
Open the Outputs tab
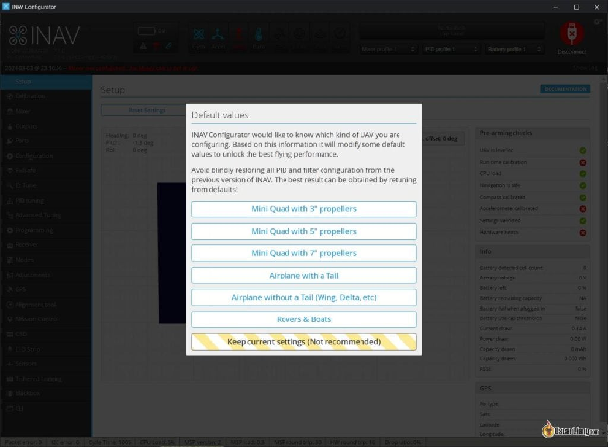click(46, 126)
